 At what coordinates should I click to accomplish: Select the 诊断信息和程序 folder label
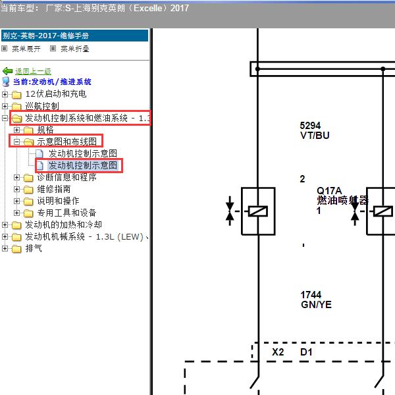[66, 177]
